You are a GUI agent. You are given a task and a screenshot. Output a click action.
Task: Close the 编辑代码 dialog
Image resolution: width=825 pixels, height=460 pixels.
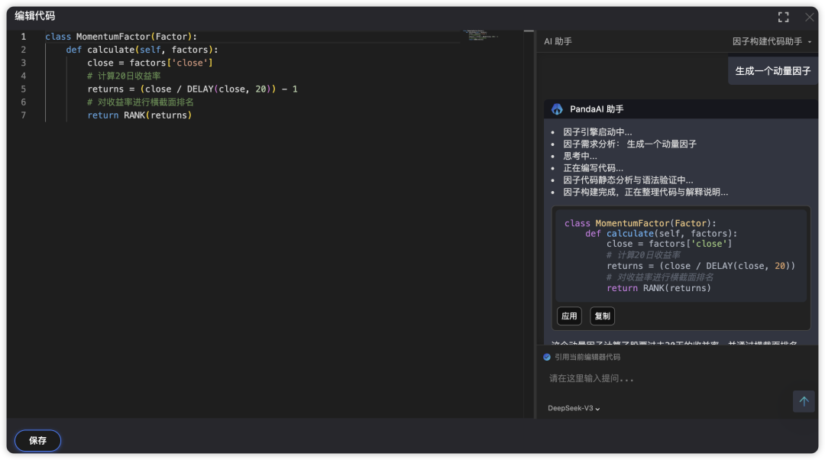coord(809,17)
